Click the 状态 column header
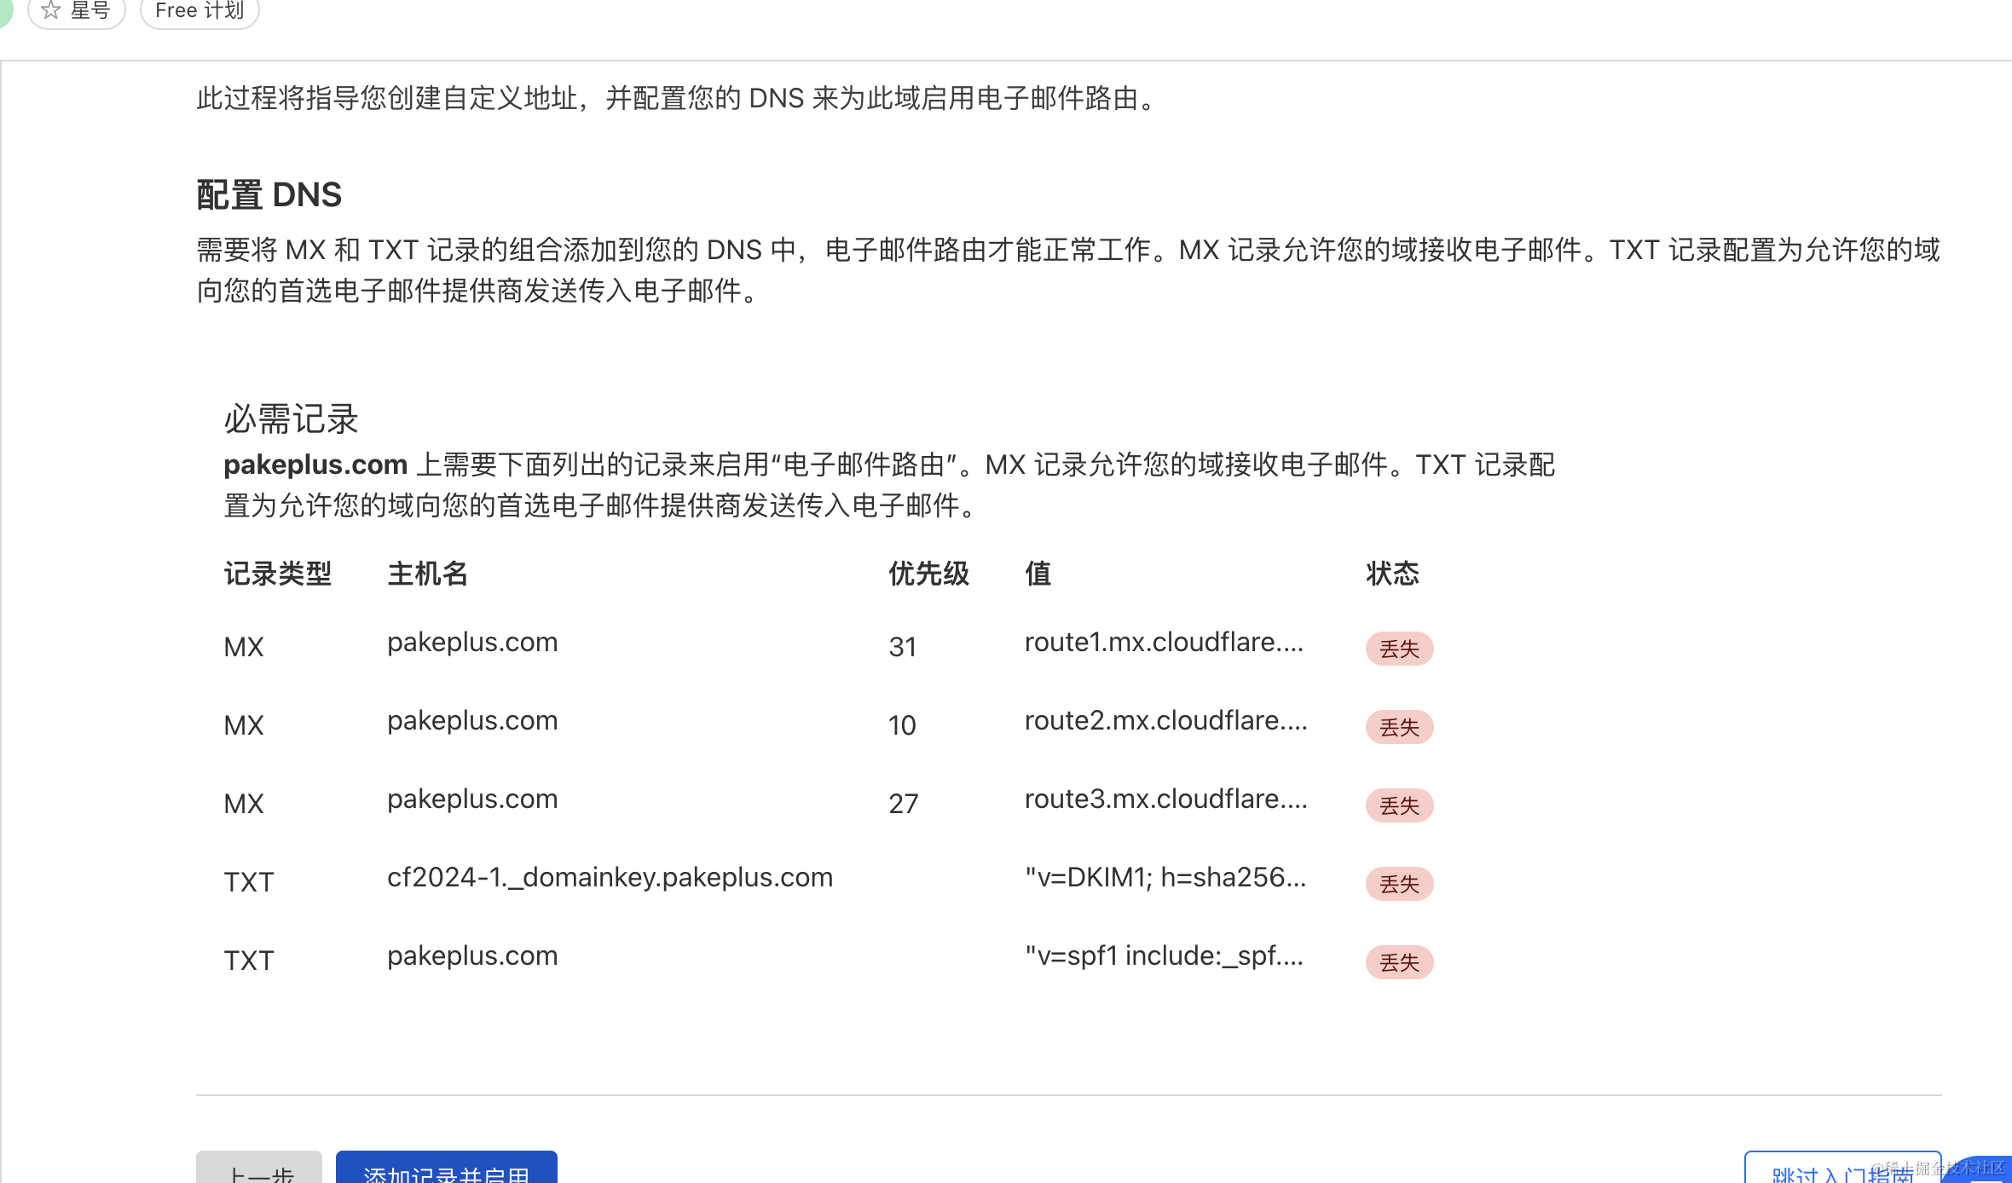 pos(1392,574)
